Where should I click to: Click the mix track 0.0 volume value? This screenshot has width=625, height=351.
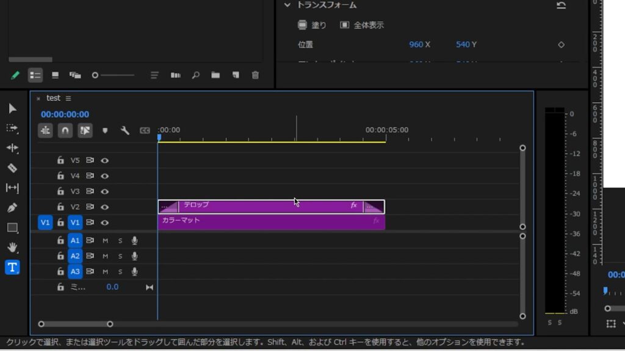tap(112, 287)
